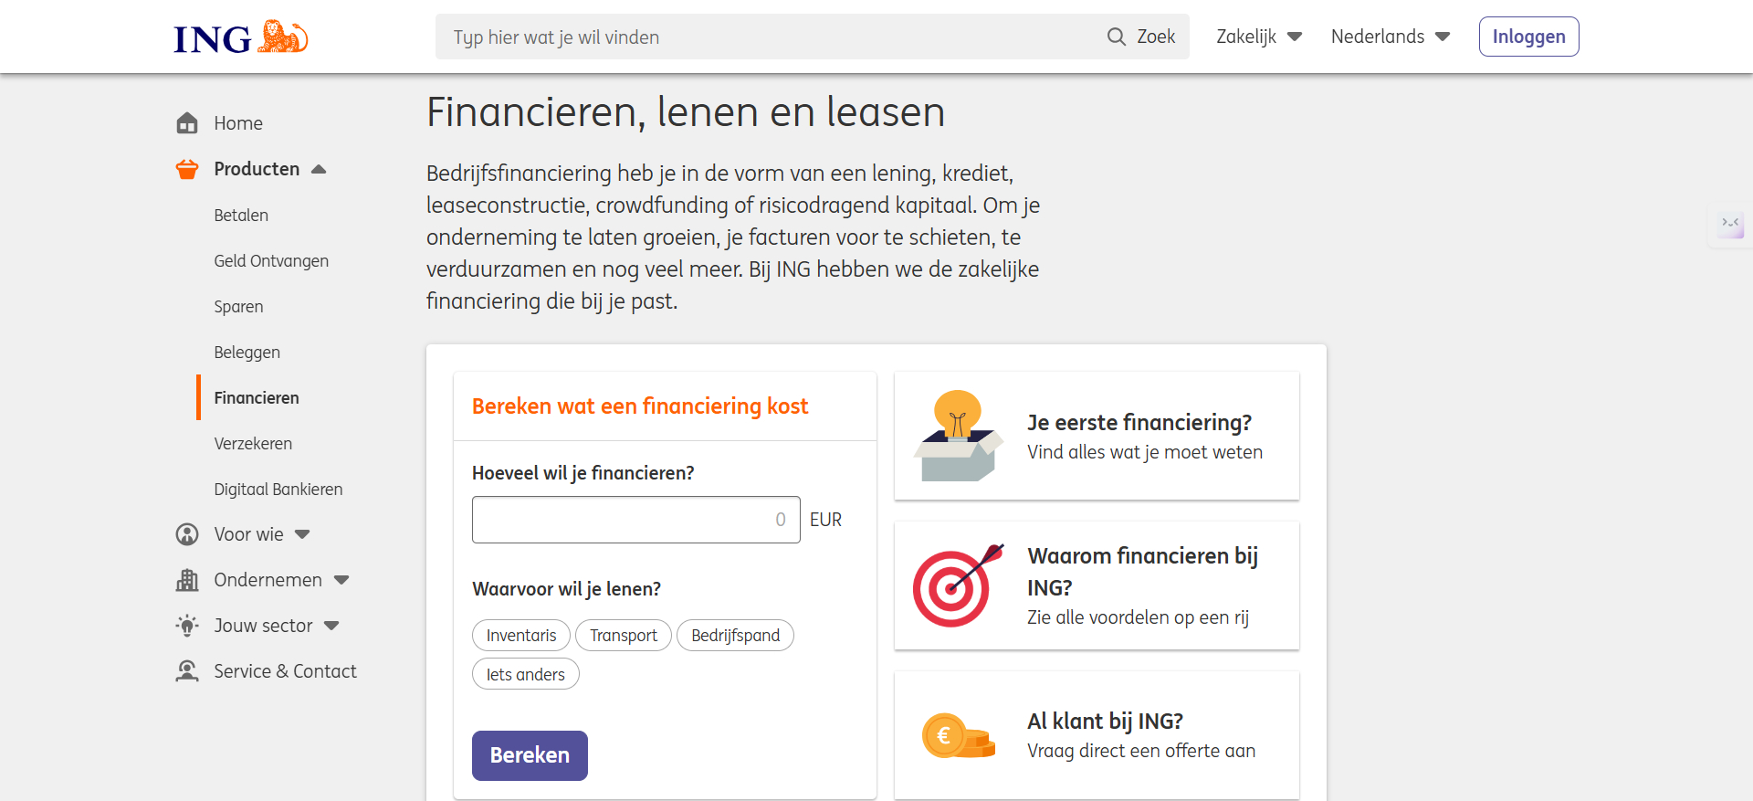Click the target with dart illustration
The height and width of the screenshot is (801, 1753).
pos(957,585)
